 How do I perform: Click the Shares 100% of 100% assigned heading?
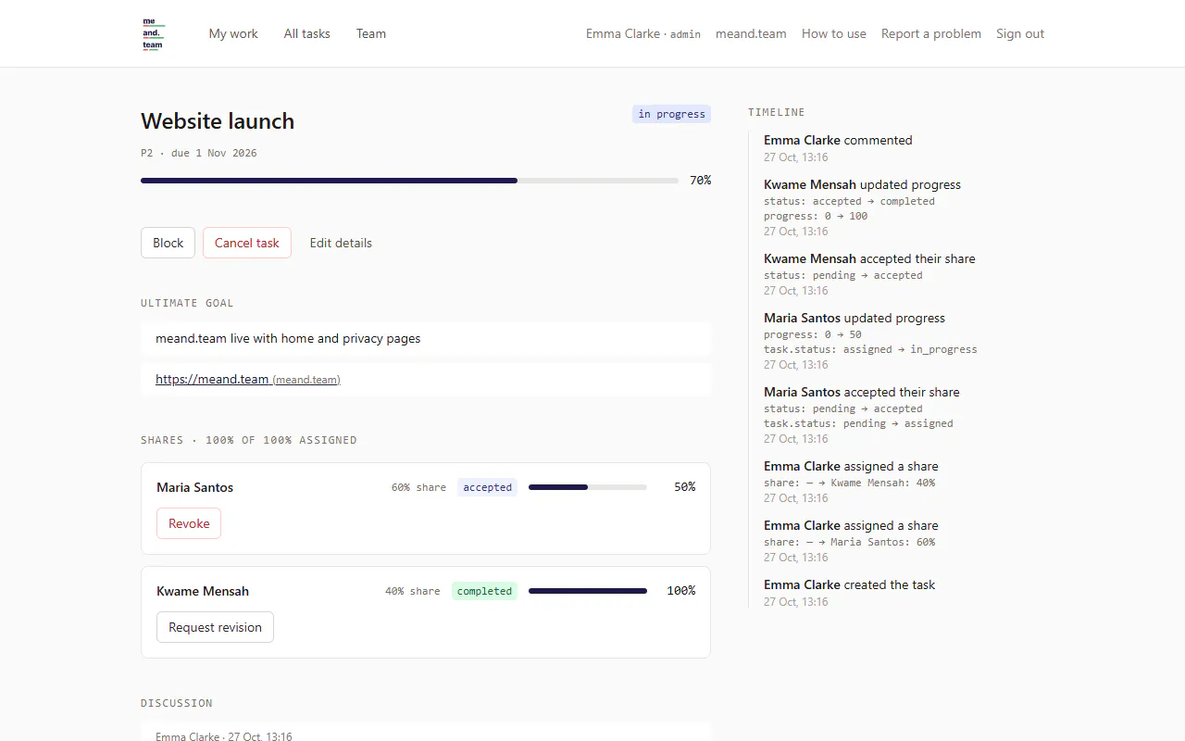[x=249, y=440]
